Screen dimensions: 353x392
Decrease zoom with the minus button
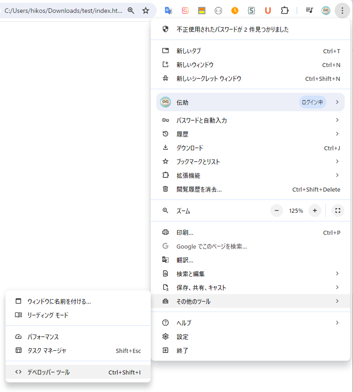coord(277,210)
